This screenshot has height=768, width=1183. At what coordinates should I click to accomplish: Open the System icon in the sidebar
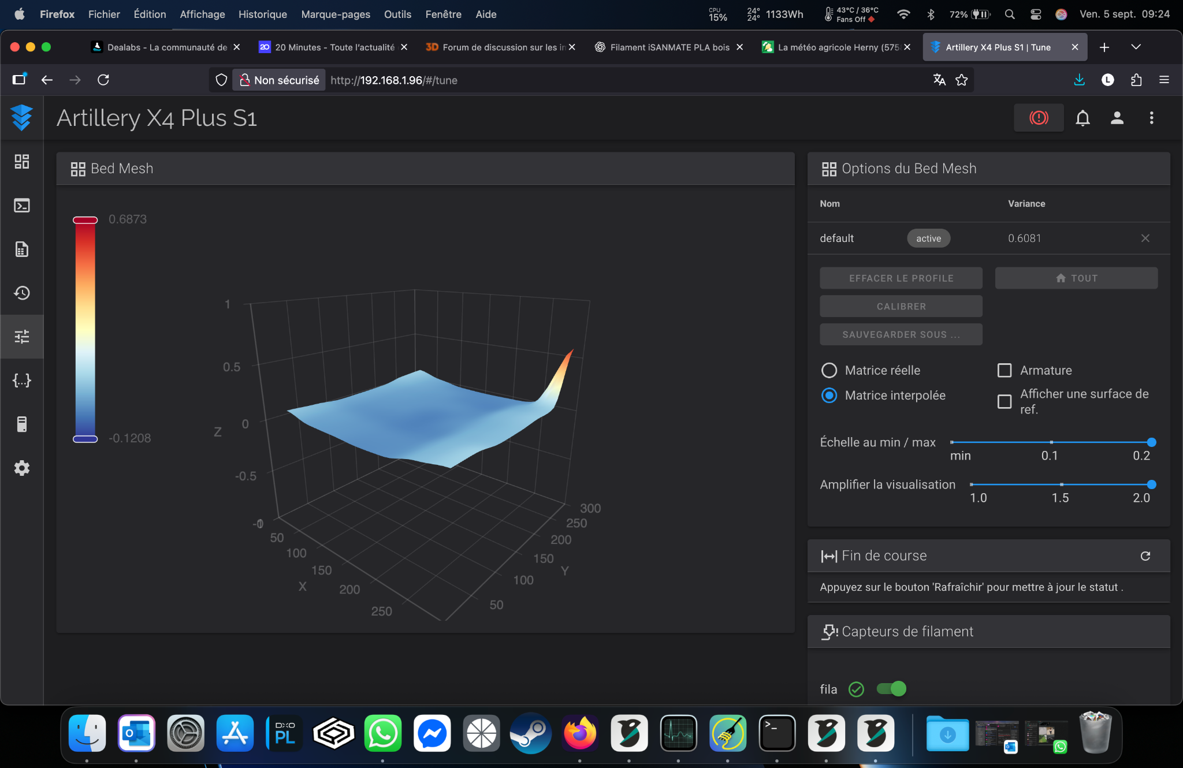22,424
